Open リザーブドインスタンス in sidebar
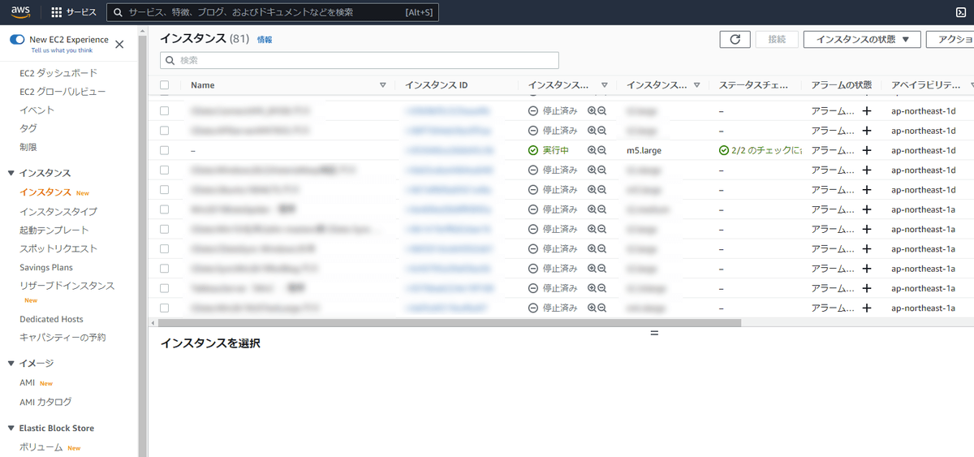974x457 pixels. point(67,286)
